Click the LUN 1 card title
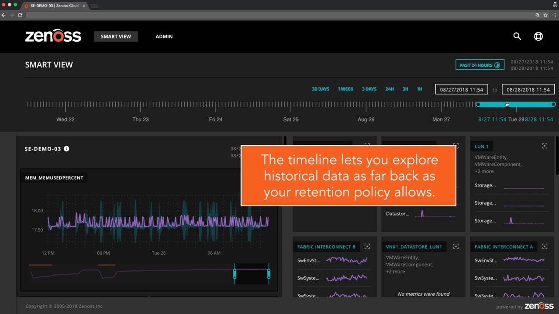 point(482,147)
